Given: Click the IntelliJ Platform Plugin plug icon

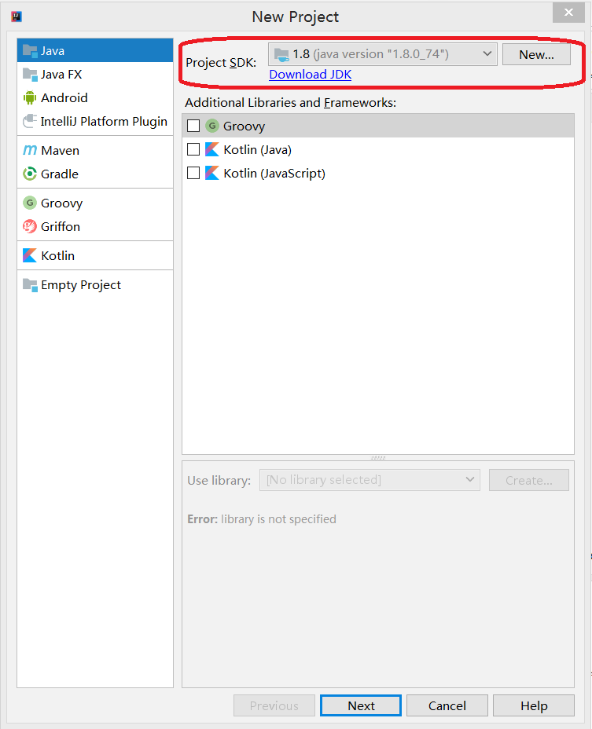Looking at the screenshot, I should point(30,121).
